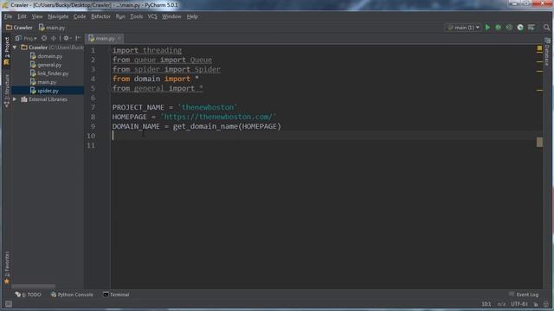Click the inspector hector icon in status bar
554x311 pixels.
click(x=546, y=304)
